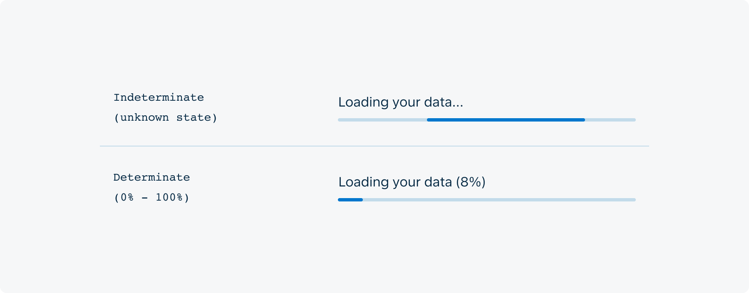This screenshot has height=293, width=749.
Task: Click the ellipsis after "Loading your data"
Action: tap(458, 104)
